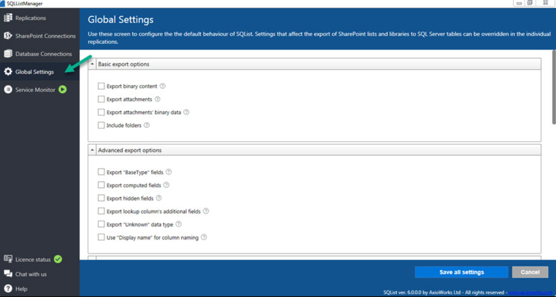This screenshot has height=297, width=556.
Task: View Licence status
Action: (x=33, y=259)
